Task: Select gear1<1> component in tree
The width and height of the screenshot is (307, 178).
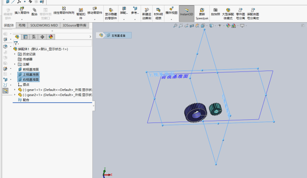Action: pyautogui.click(x=55, y=90)
